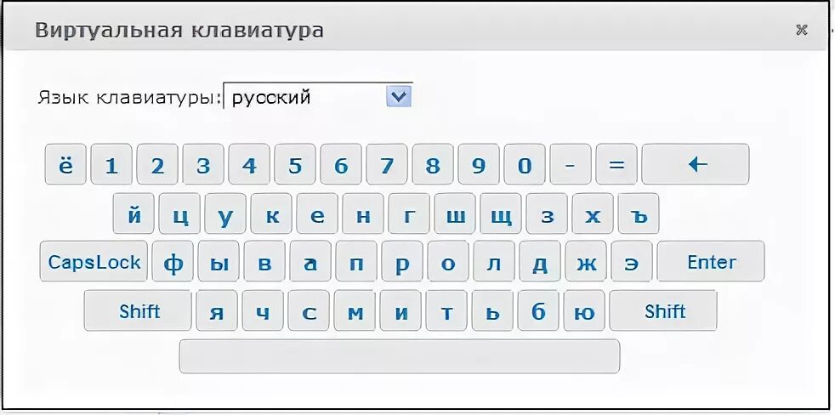Toggle the right Shift key
Screen dimensions: 835x415
coord(663,310)
